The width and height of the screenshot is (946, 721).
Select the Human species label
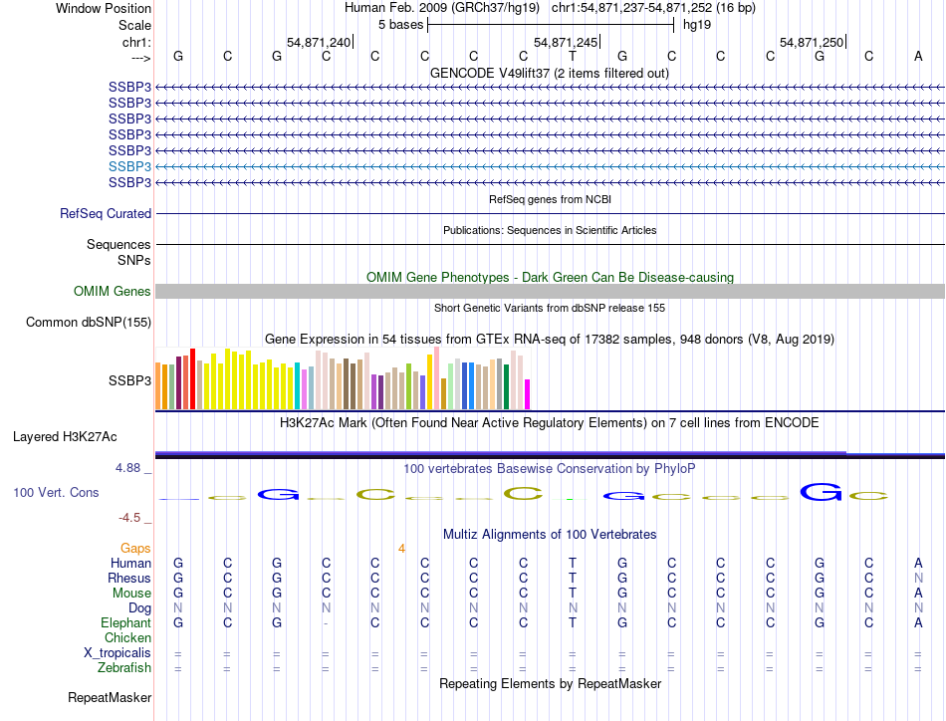click(130, 563)
